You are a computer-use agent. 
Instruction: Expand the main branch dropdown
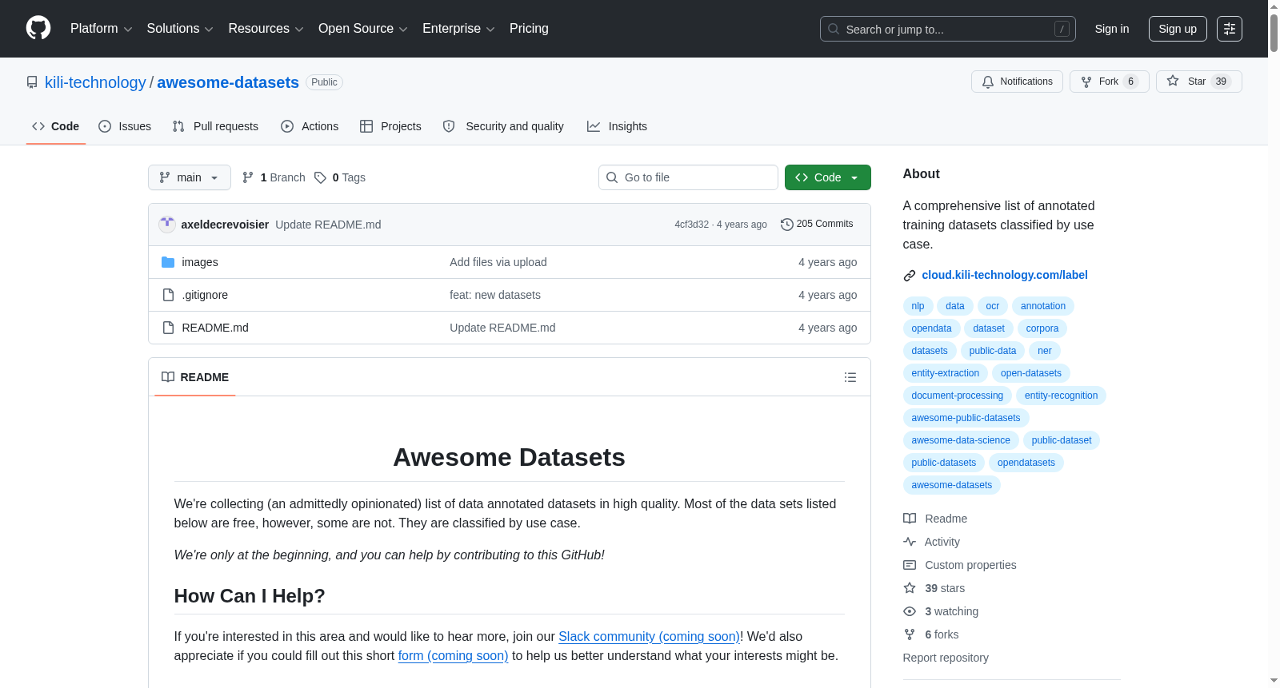tap(190, 177)
